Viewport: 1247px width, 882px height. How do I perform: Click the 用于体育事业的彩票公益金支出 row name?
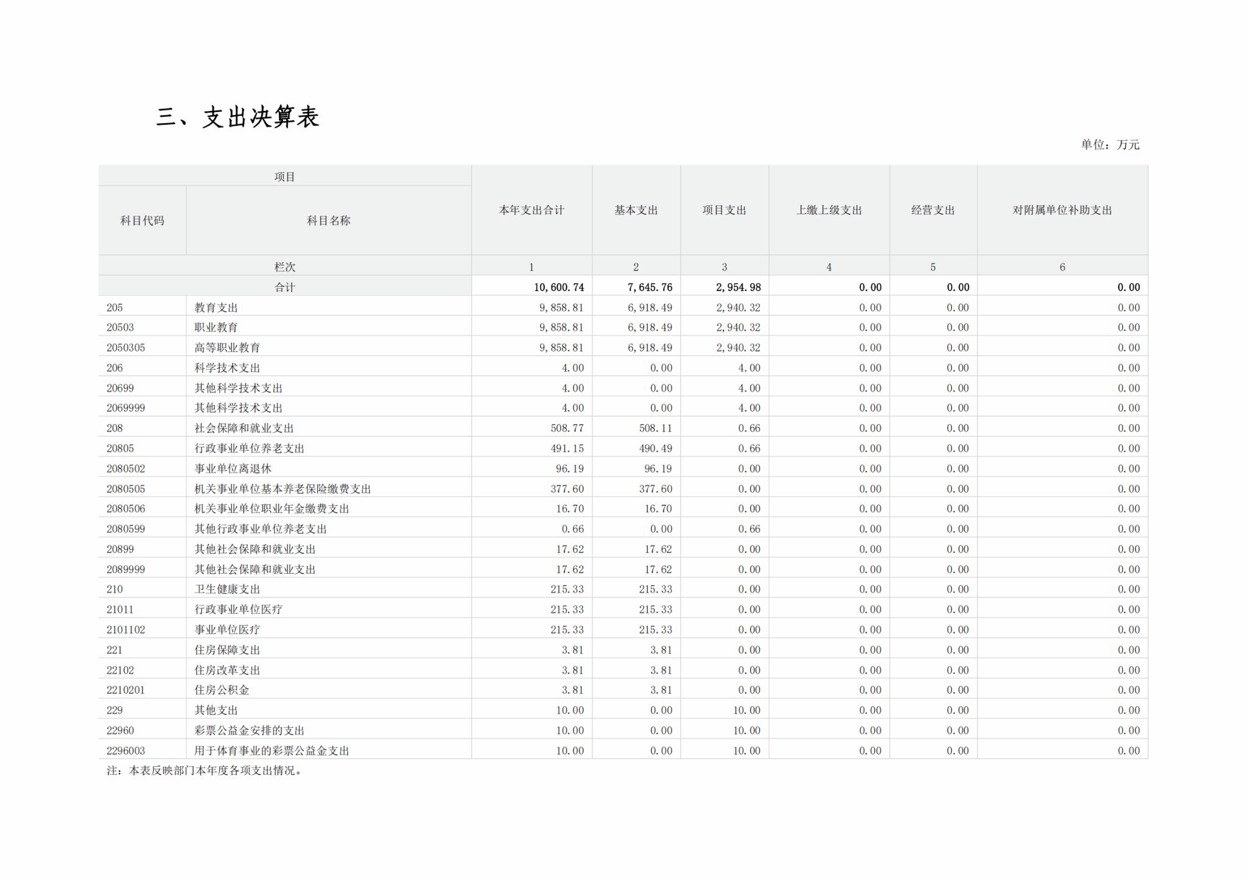(272, 750)
